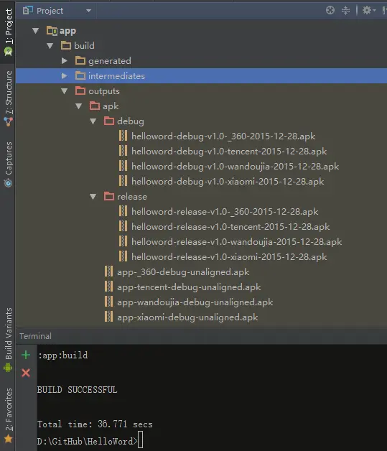The height and width of the screenshot is (451, 387).
Task: Open the Captures tool window tab
Action: (8, 164)
